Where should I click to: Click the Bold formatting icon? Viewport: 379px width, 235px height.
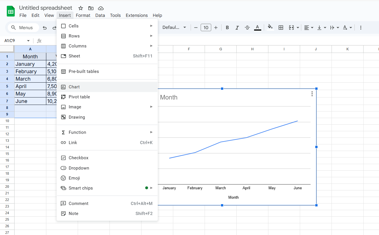point(227,27)
